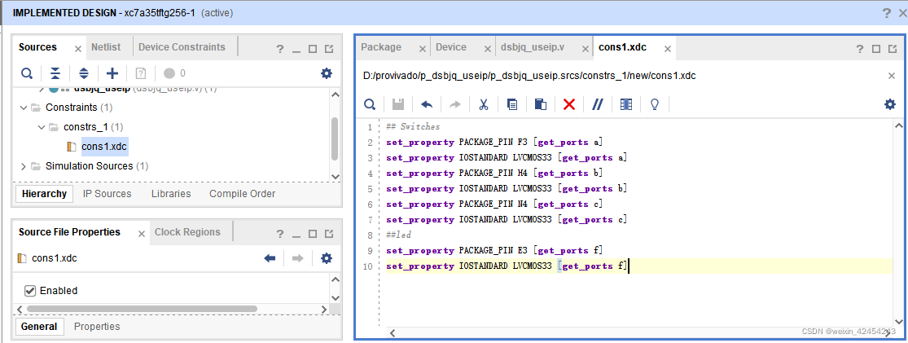This screenshot has height=343, width=908.
Task: Cut selected text with scissors icon
Action: (x=484, y=104)
